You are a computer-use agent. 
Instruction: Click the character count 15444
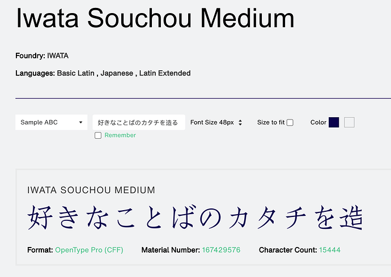click(x=330, y=250)
